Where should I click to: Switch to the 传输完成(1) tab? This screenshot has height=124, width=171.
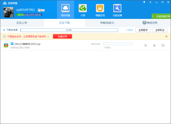tap(107, 23)
